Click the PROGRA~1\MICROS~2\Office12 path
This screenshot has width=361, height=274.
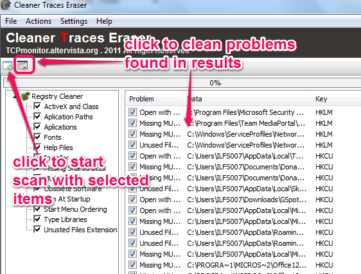[247, 265]
